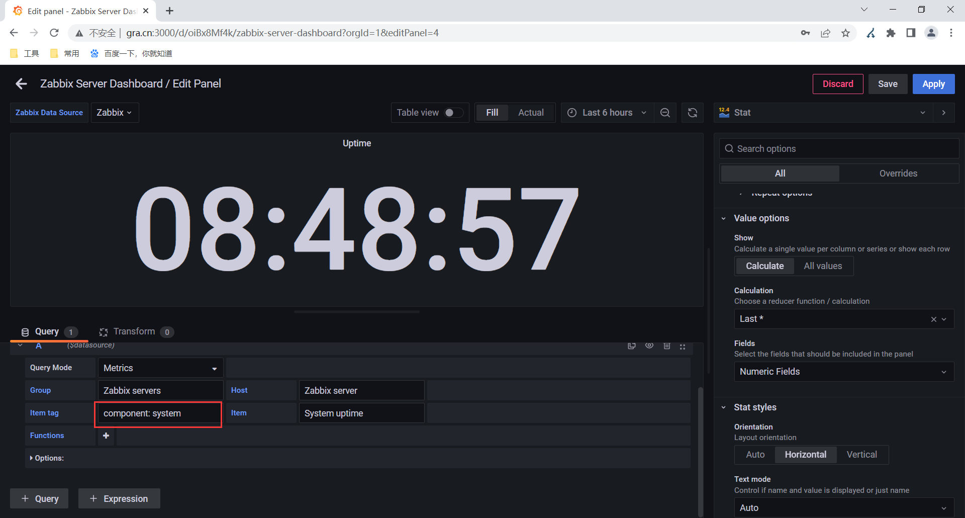The image size is (965, 518).
Task: Open the browser side panel icon
Action: click(x=911, y=33)
